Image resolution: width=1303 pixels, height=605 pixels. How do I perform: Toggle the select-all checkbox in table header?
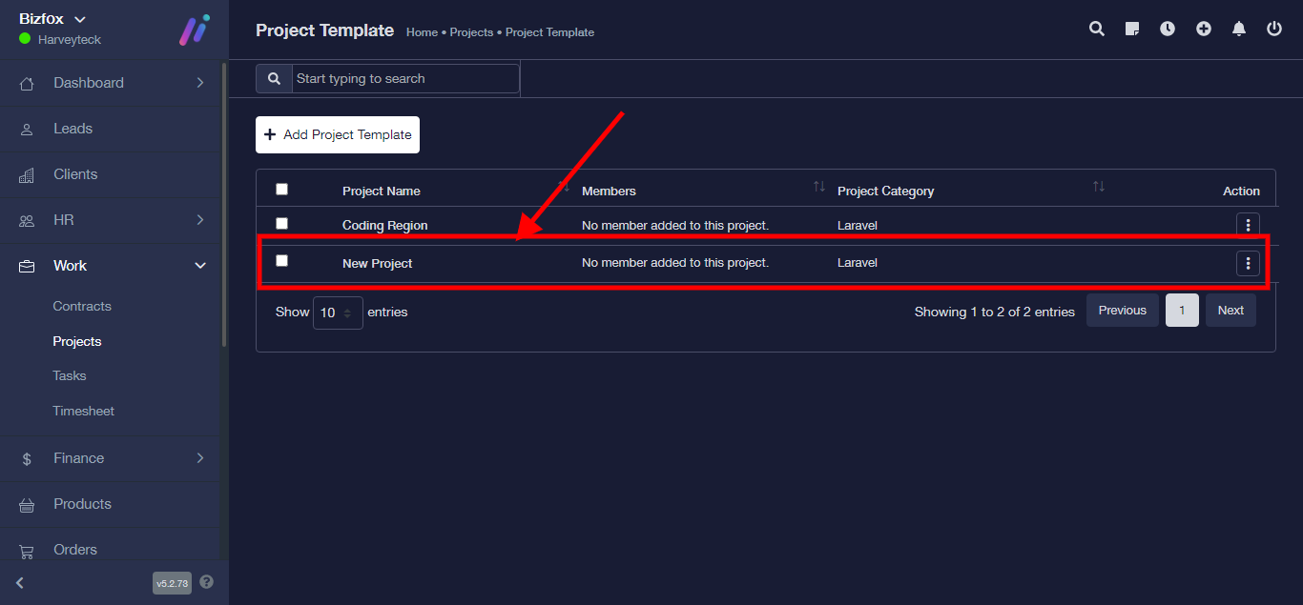(281, 190)
